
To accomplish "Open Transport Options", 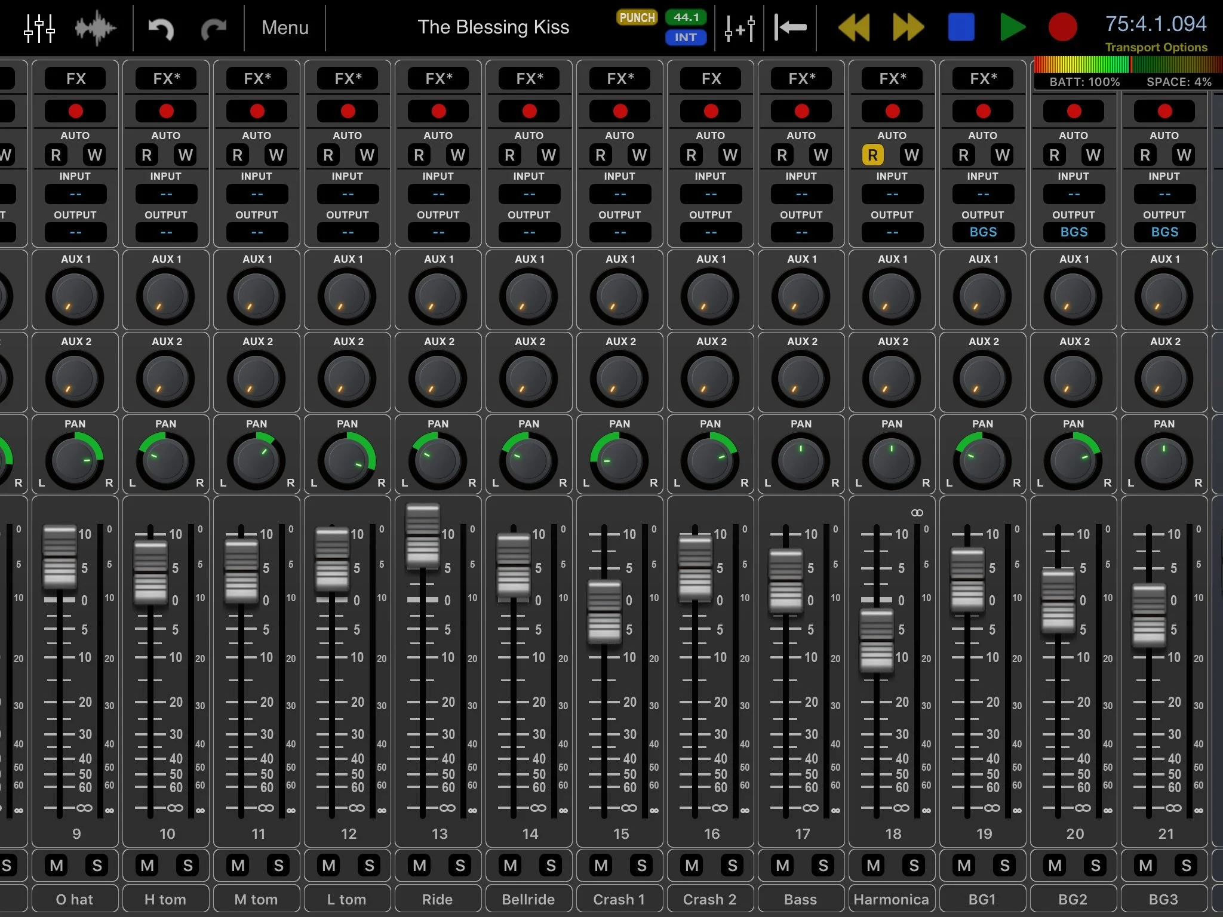I will [x=1156, y=47].
